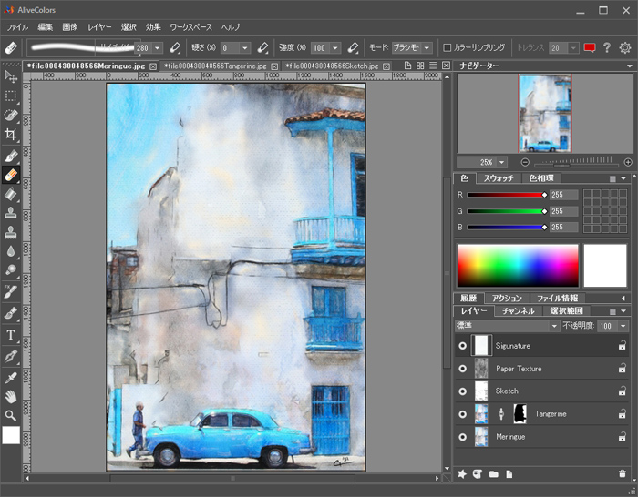638x497 pixels.
Task: Toggle lock on Signature layer
Action: 623,346
